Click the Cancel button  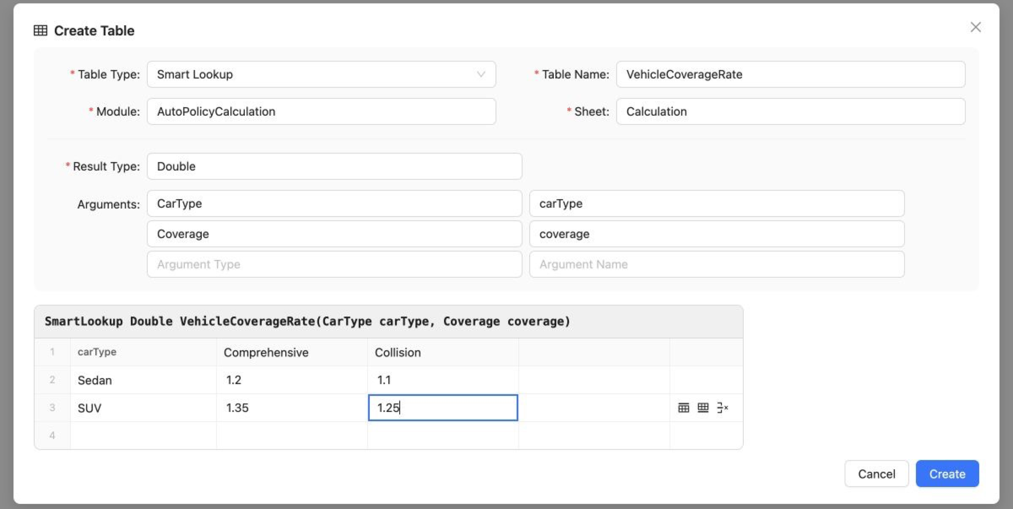point(876,474)
